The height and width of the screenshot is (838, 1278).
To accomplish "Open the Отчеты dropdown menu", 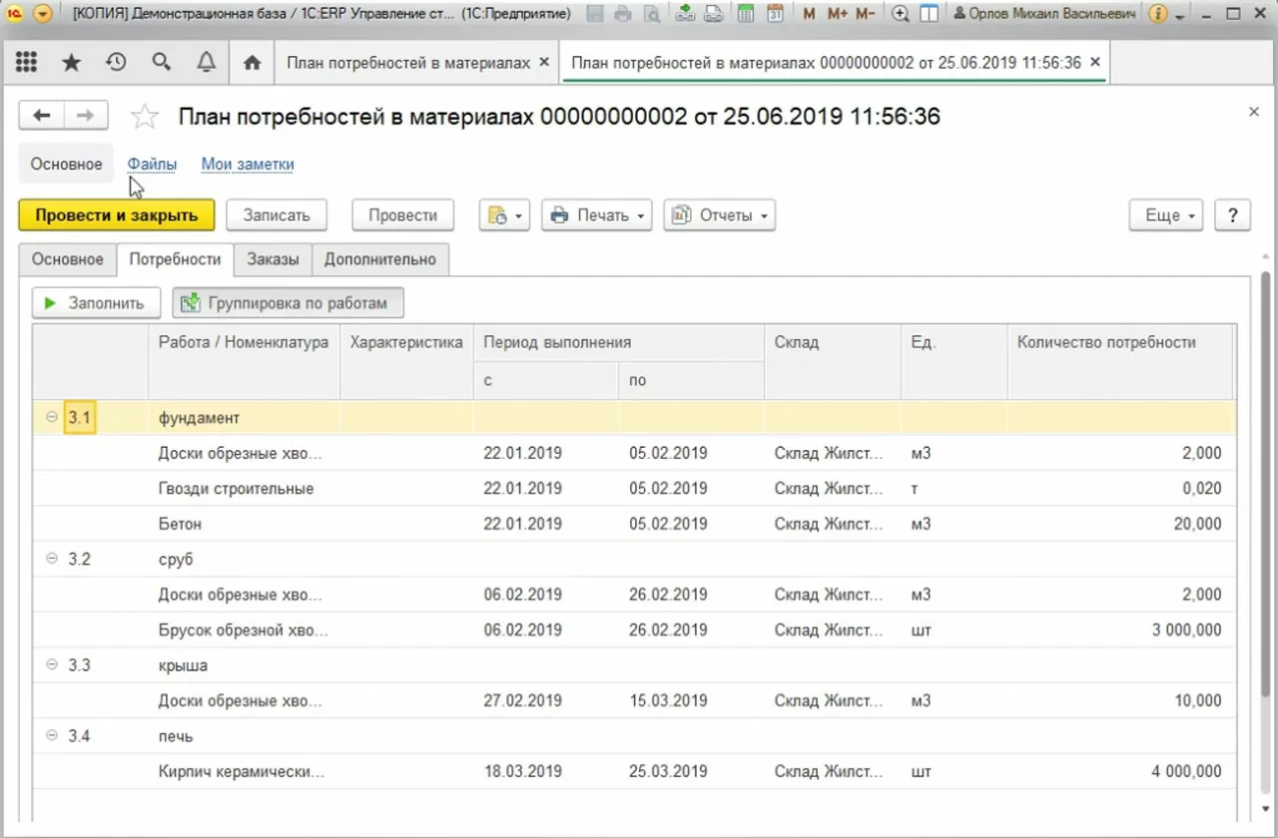I will click(719, 215).
